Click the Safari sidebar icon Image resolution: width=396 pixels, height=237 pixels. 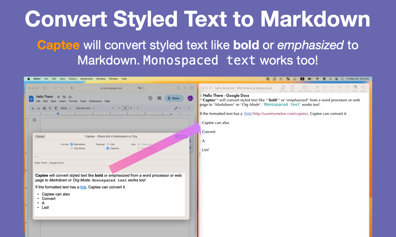[x=45, y=88]
